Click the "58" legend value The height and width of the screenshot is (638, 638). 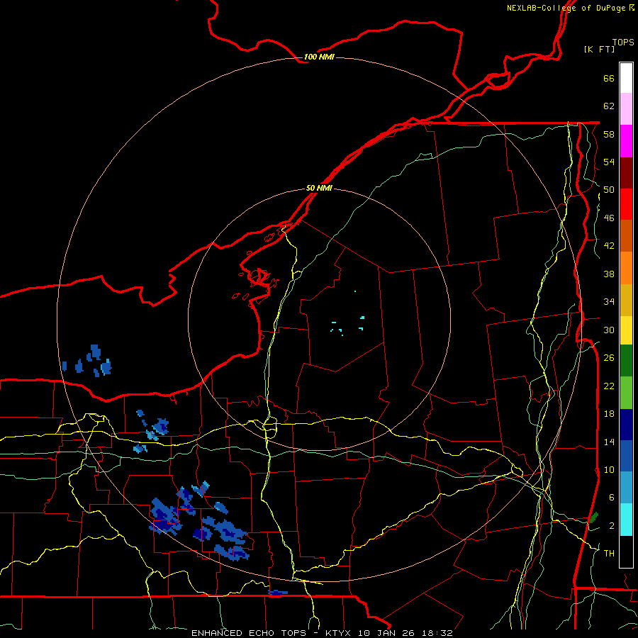pyautogui.click(x=609, y=134)
